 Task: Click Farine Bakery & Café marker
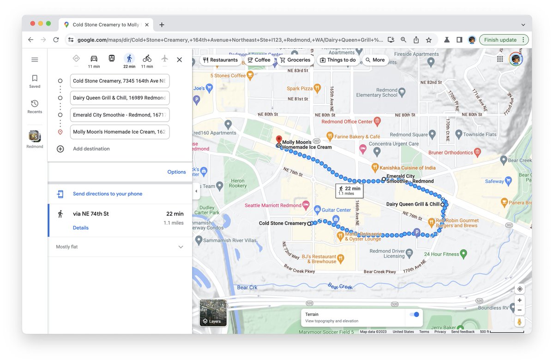click(330, 136)
